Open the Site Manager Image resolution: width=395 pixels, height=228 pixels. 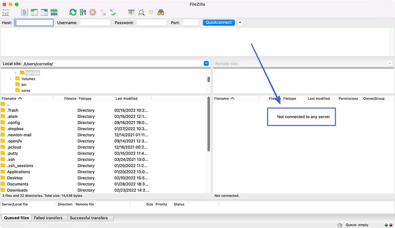coord(6,12)
